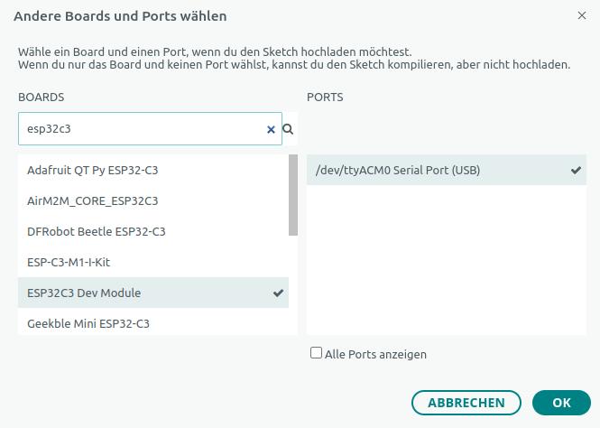
Task: Choose Geekble Mini ESP32-C3 board
Action: (x=88, y=322)
